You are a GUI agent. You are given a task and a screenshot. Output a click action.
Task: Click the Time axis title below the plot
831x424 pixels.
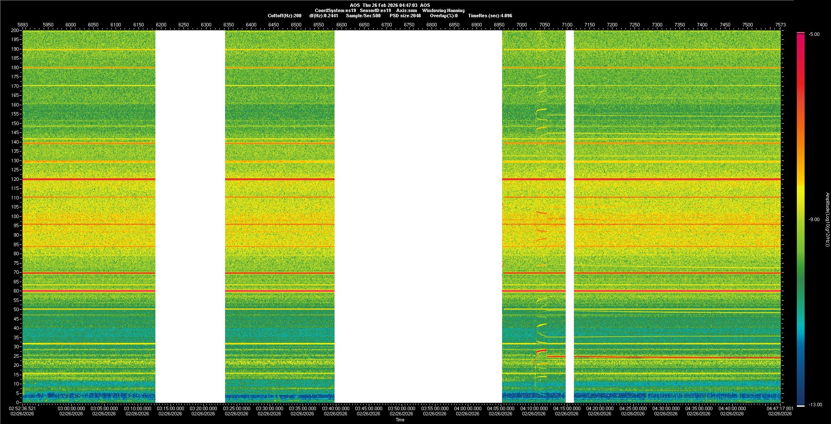(400, 420)
